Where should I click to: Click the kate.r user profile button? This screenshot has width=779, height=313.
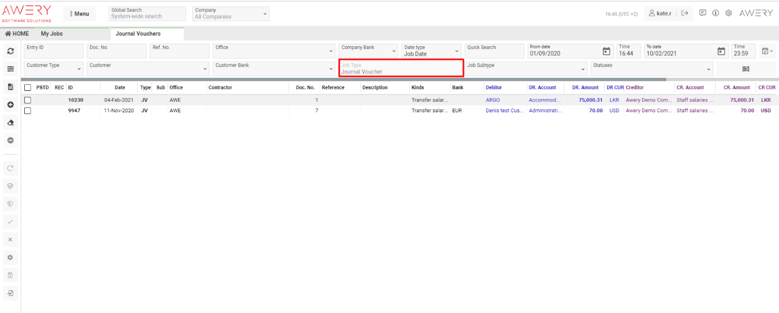pyautogui.click(x=660, y=13)
